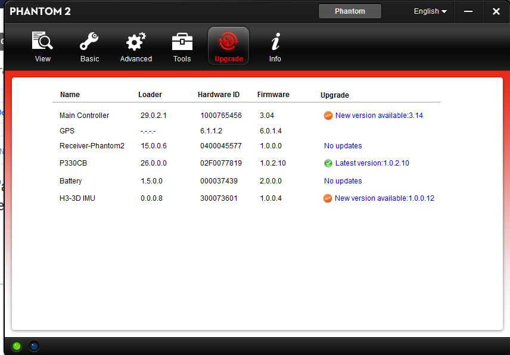Click hardware ID '1000765456'
The height and width of the screenshot is (355, 510).
pyautogui.click(x=221, y=116)
